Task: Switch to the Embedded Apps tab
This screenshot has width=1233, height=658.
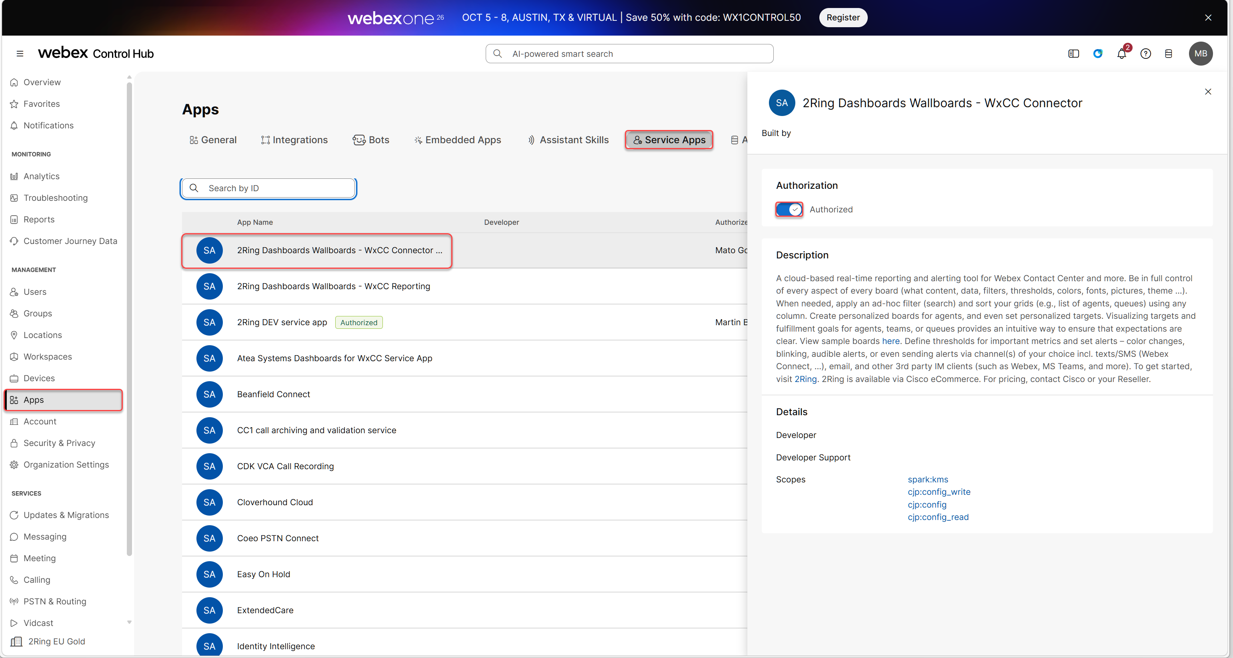Action: pos(458,140)
